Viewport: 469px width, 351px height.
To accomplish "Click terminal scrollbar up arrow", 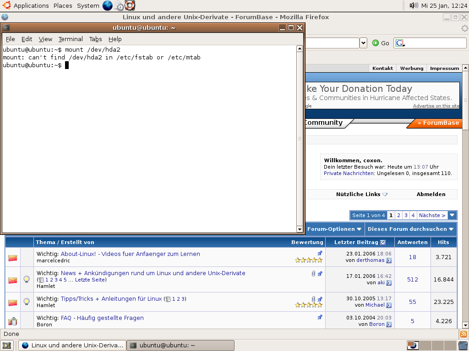I will (300, 48).
